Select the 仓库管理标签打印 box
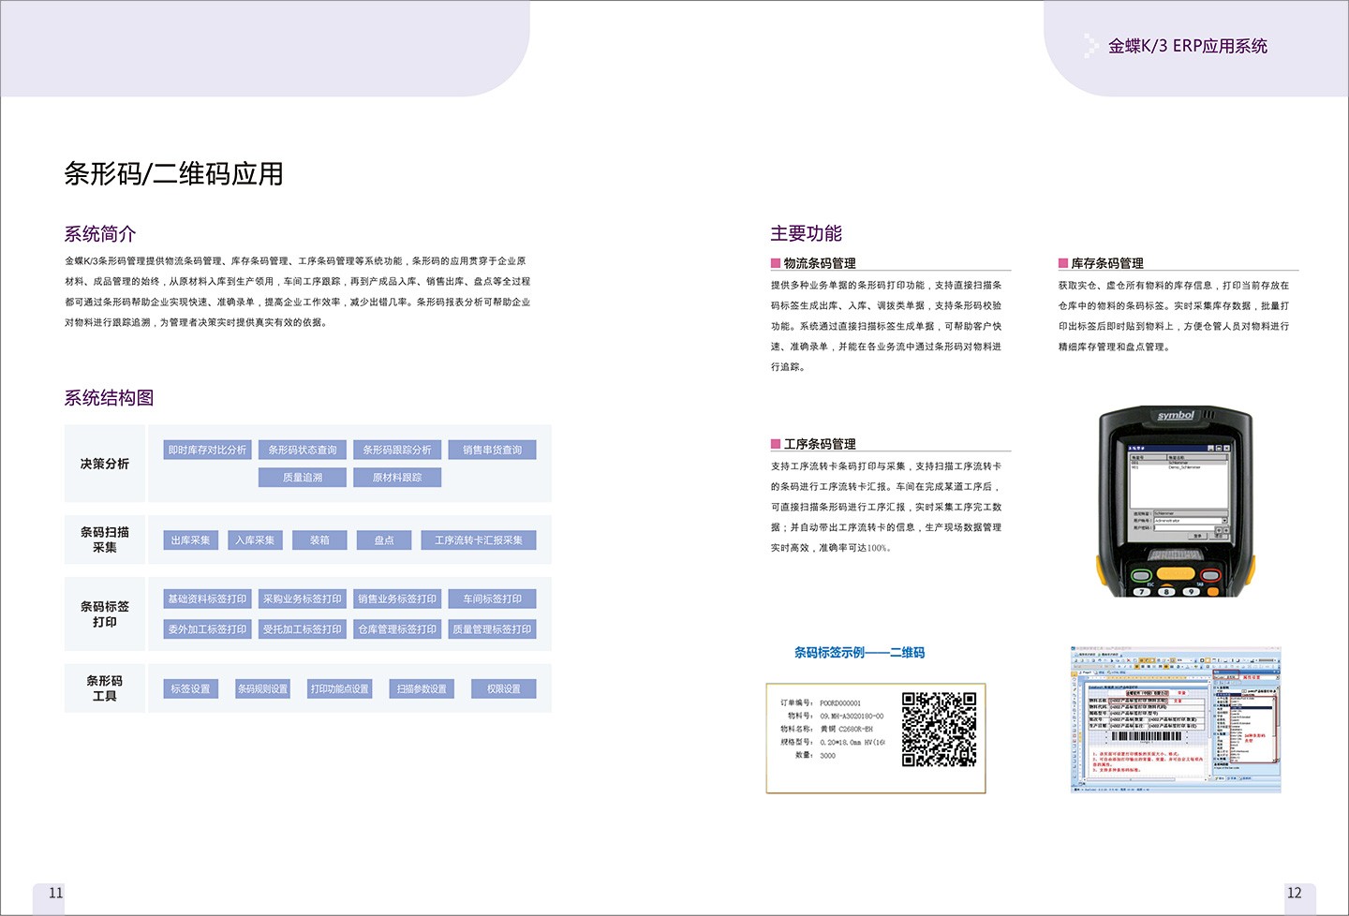The width and height of the screenshot is (1349, 916). (x=397, y=629)
